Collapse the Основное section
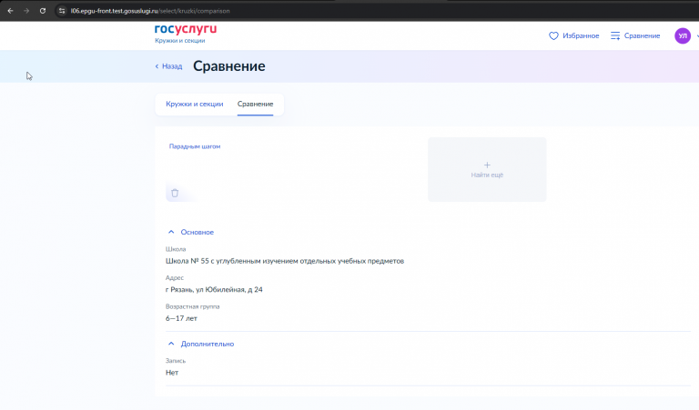The width and height of the screenshot is (699, 410). coord(171,232)
